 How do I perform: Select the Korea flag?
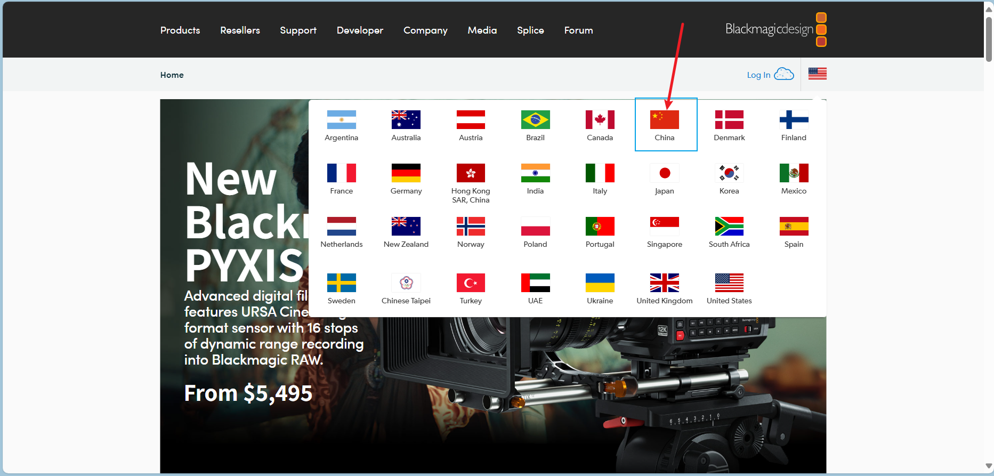point(729,173)
